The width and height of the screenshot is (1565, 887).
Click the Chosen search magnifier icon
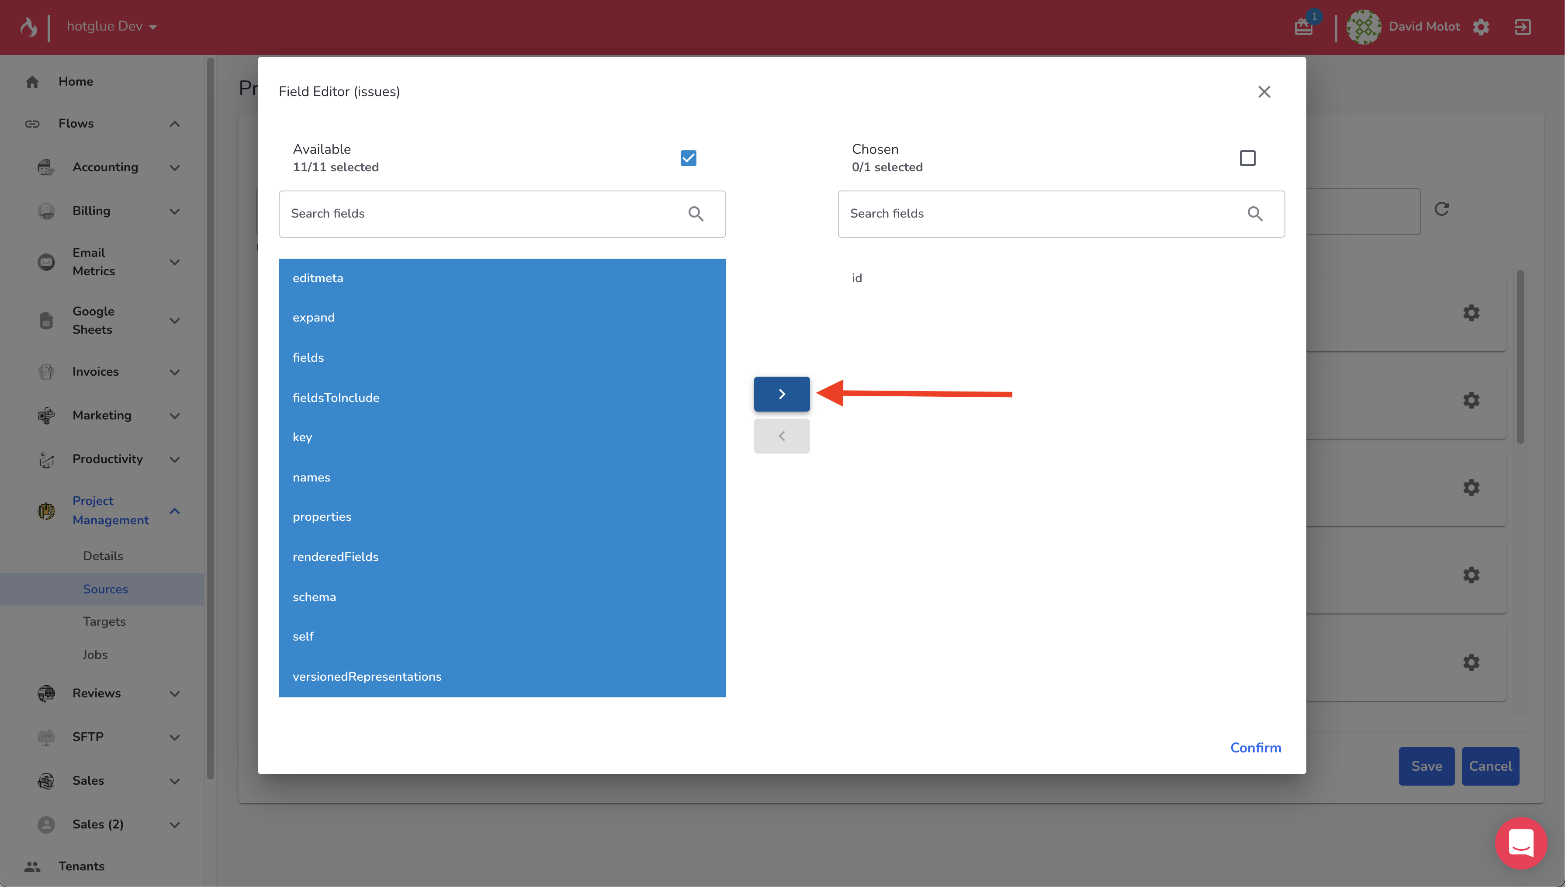(x=1254, y=214)
